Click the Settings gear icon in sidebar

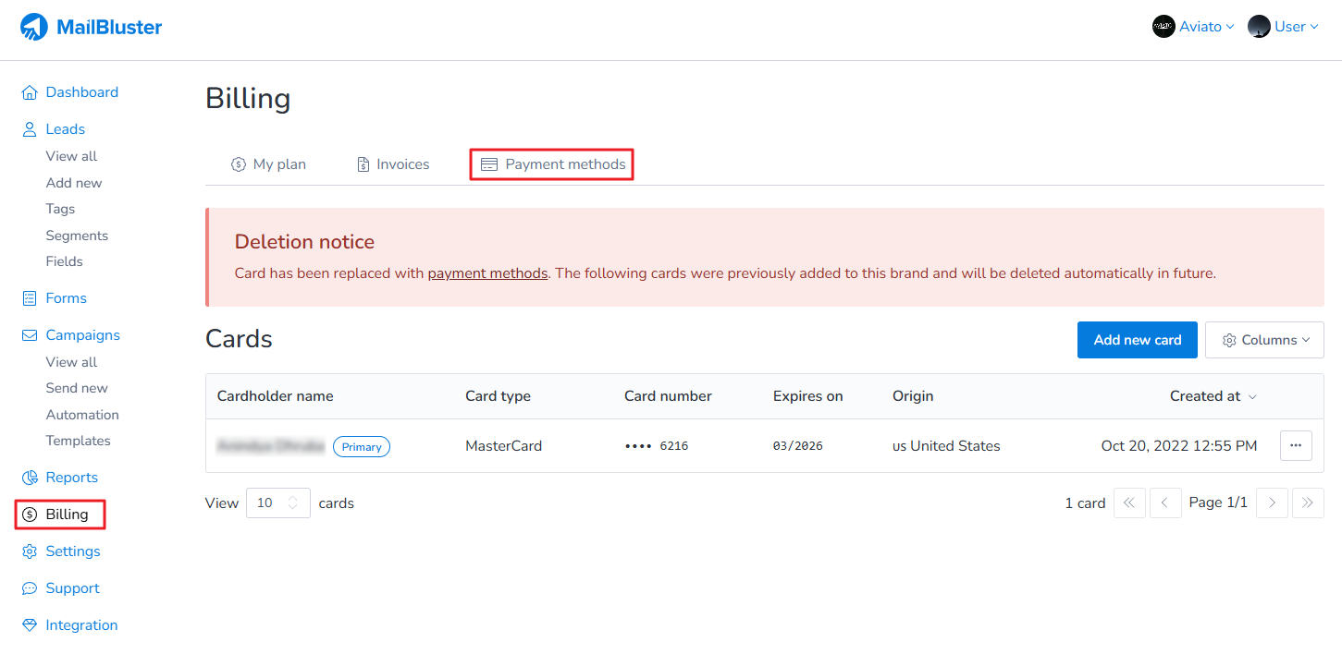30,551
